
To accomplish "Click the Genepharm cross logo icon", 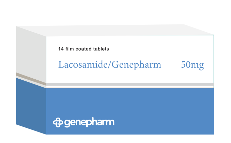I will tap(58, 122).
